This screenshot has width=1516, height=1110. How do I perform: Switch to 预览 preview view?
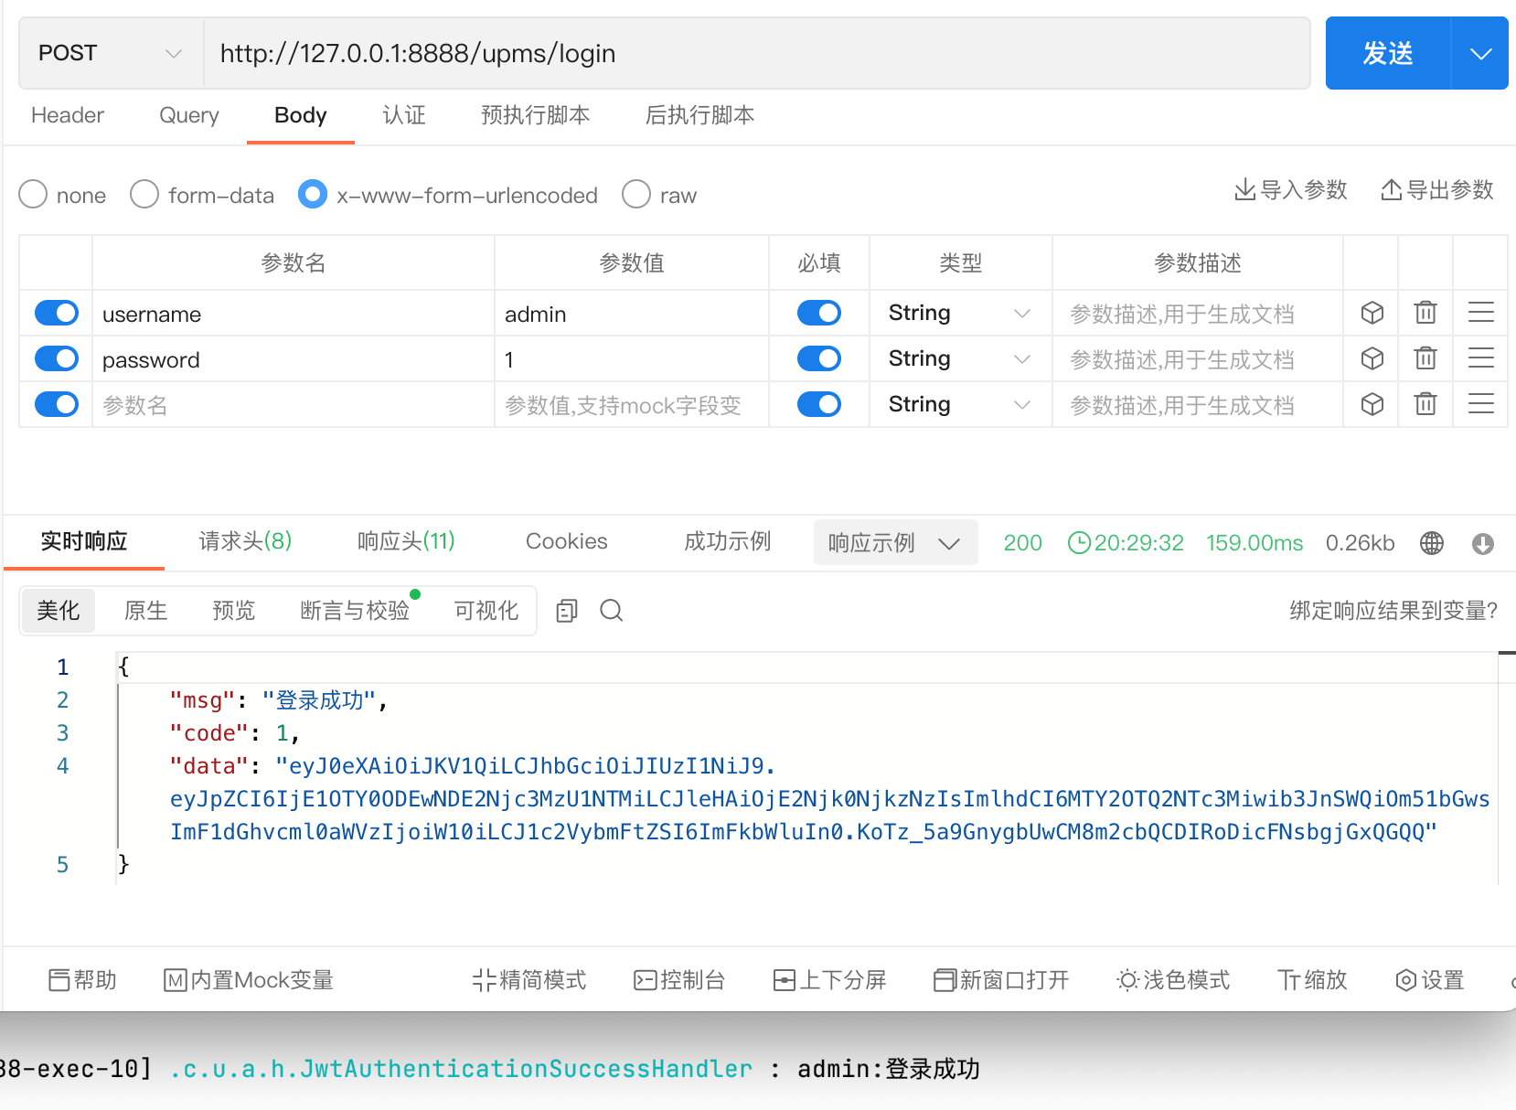pyautogui.click(x=234, y=611)
